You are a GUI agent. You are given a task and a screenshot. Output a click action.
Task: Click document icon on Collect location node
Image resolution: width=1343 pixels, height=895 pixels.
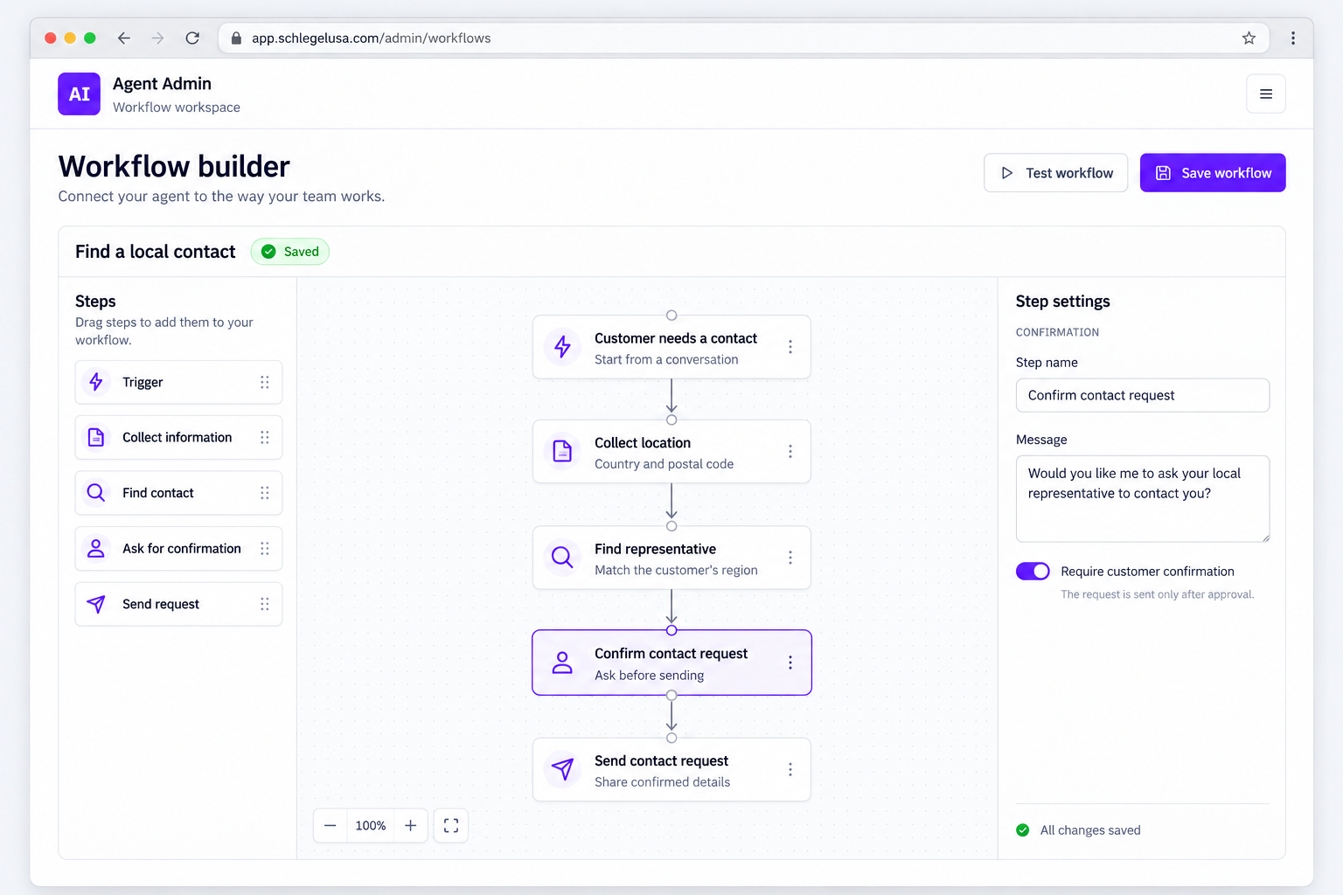coord(562,451)
